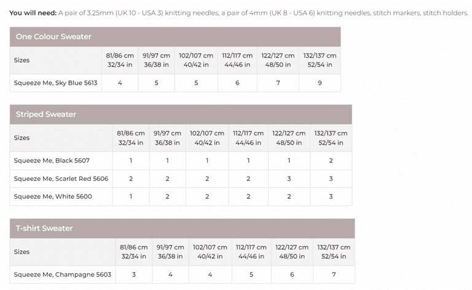Click Sky Blue quantity 9 for 132/137 cm

[x=320, y=83]
